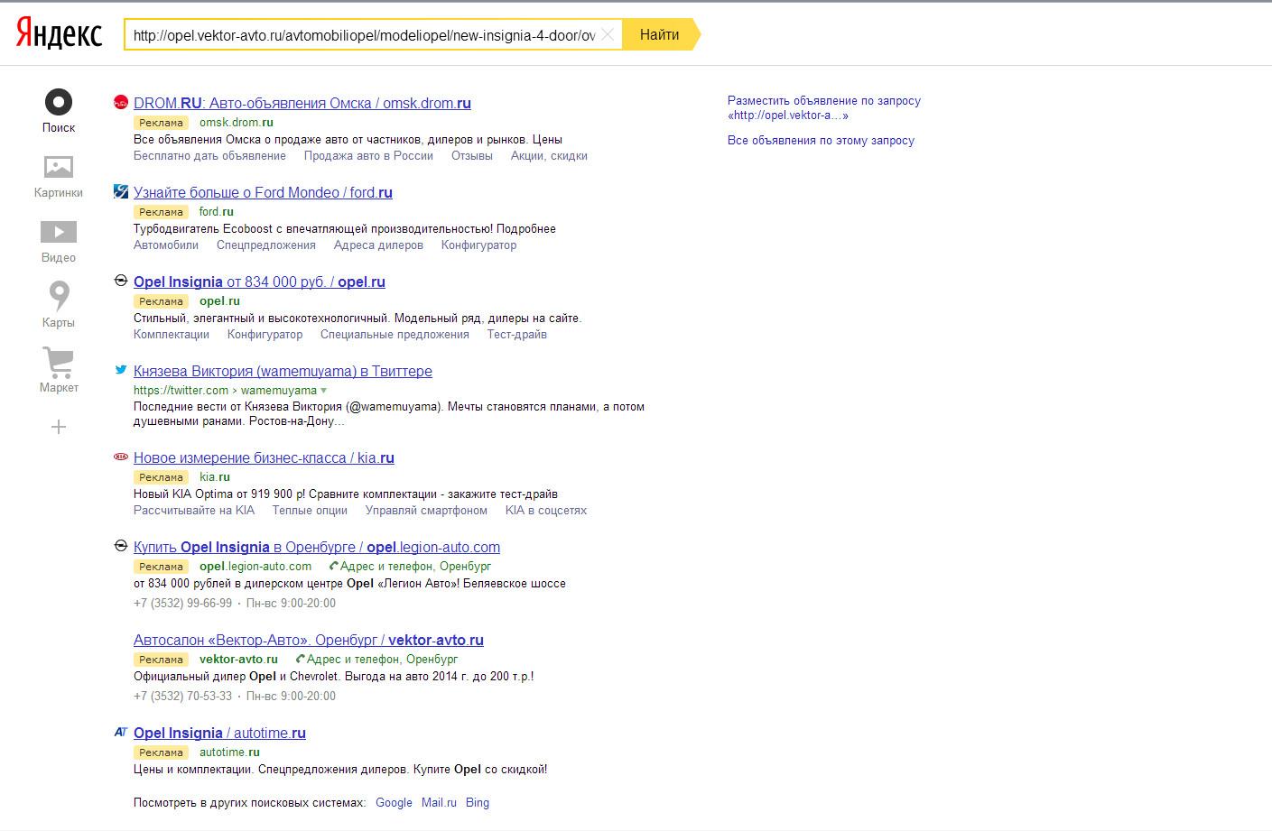
Task: Click Комплектации sitelink under opel.ru
Action: [172, 334]
